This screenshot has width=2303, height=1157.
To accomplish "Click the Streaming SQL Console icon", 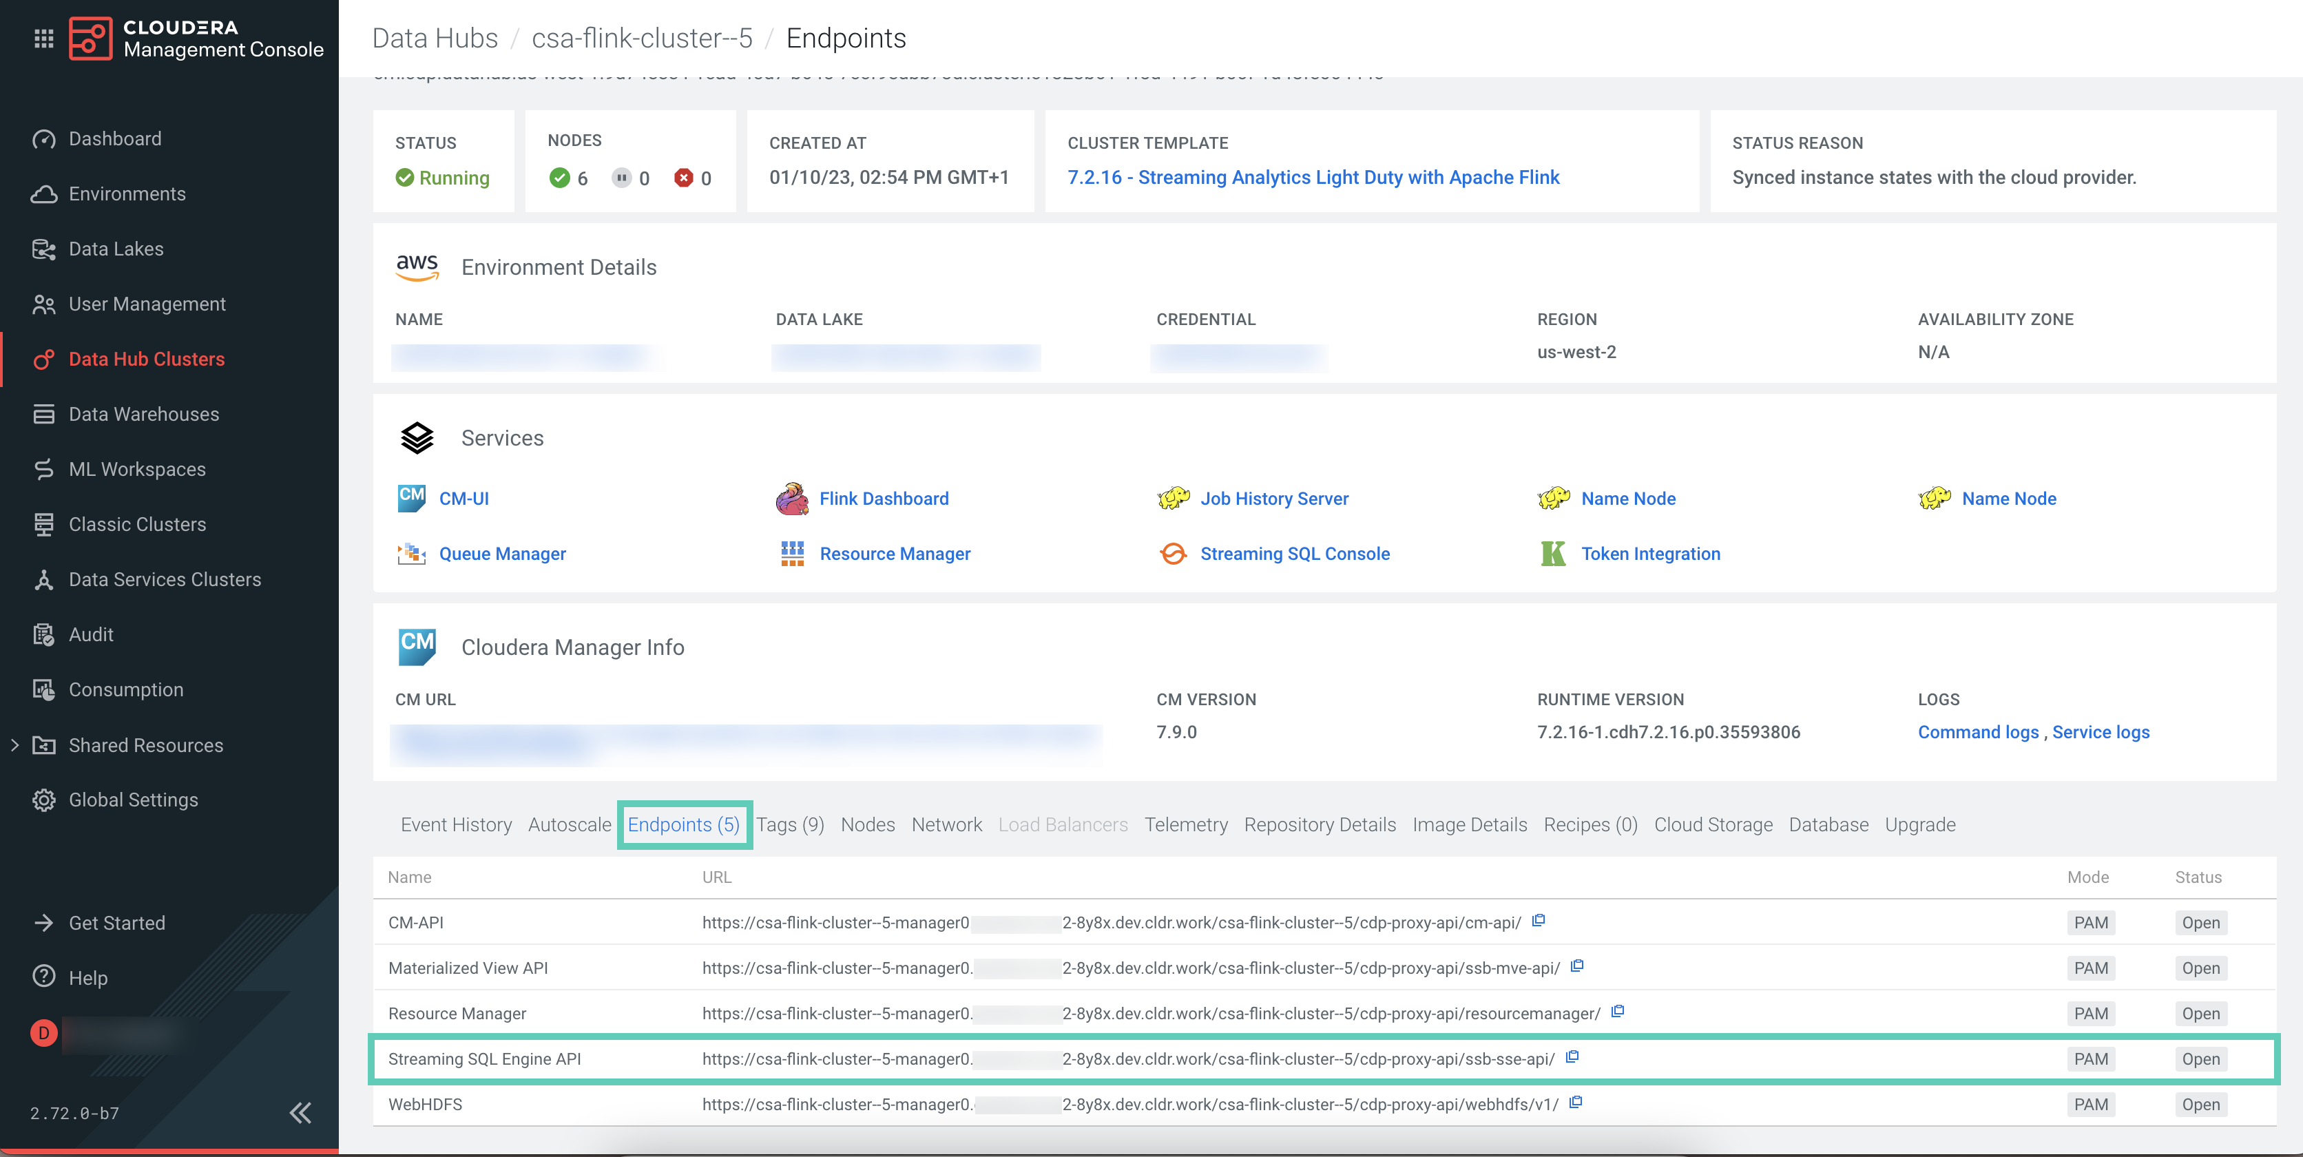I will pyautogui.click(x=1173, y=554).
